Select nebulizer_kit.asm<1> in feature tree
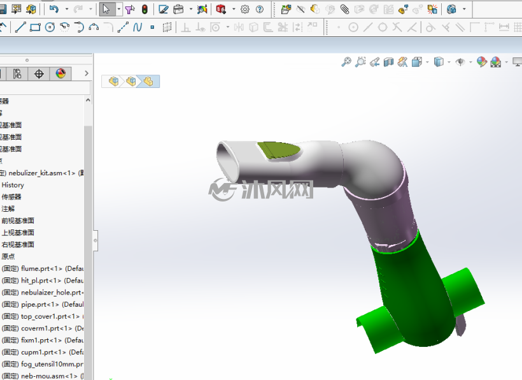Image resolution: width=522 pixels, height=380 pixels. coord(42,173)
